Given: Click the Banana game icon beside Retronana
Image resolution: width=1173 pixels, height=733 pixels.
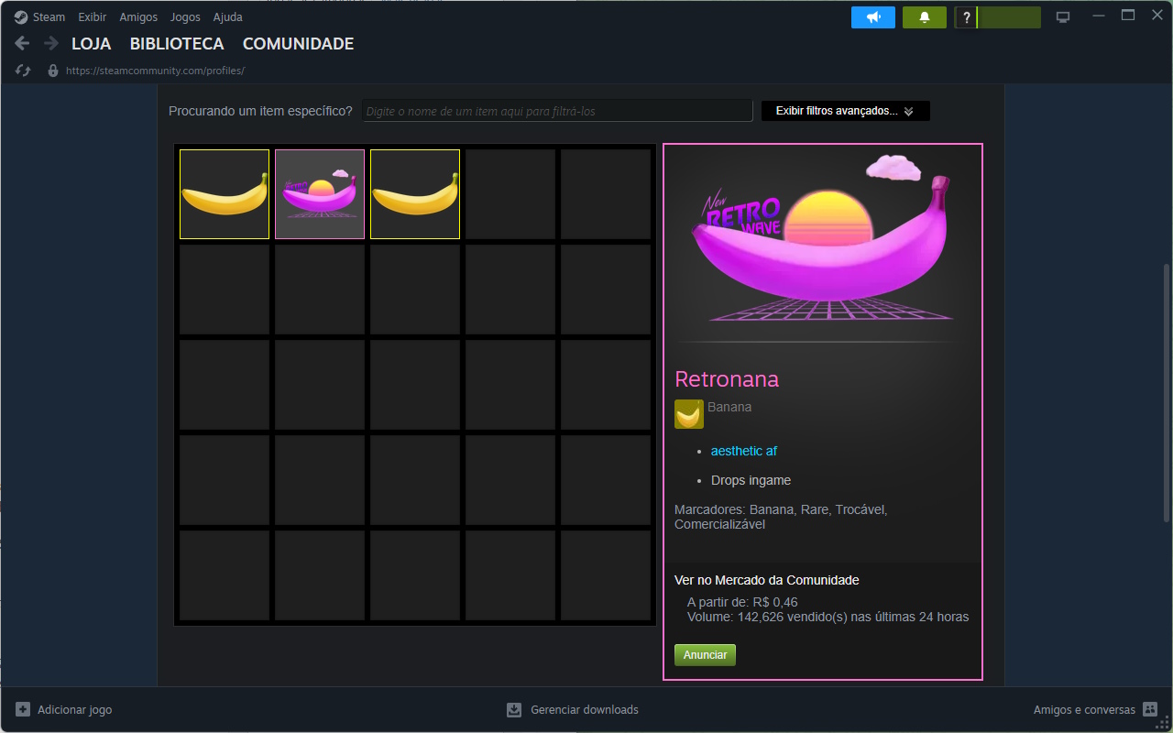Looking at the screenshot, I should tap(689, 414).
